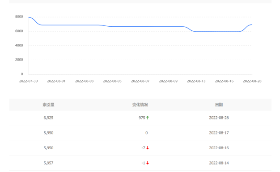Click chart line end point at 2022-08-28
Screen dimensions: 280x172
(x=252, y=25)
